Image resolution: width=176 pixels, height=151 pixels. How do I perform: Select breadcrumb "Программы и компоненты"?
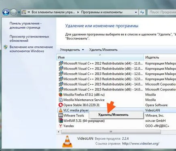(x=102, y=12)
